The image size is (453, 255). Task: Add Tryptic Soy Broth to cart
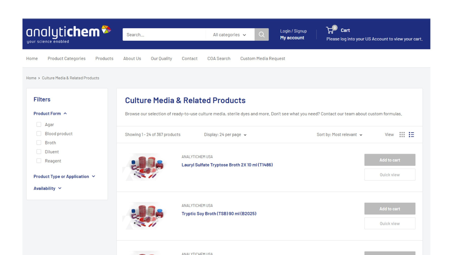[390, 209]
